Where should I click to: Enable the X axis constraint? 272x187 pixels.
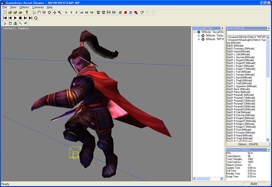click(66, 13)
